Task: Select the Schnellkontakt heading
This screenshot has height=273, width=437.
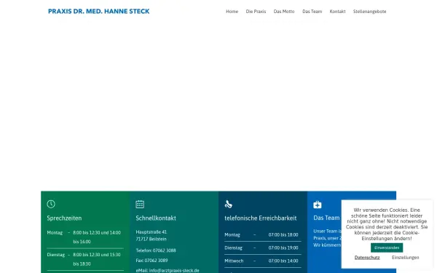Action: click(156, 218)
